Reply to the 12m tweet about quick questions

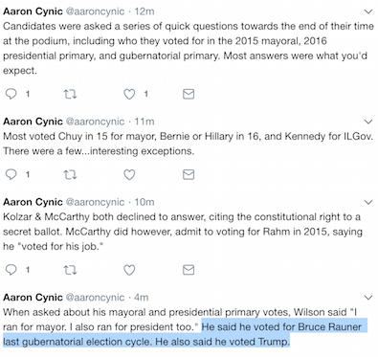tap(11, 94)
